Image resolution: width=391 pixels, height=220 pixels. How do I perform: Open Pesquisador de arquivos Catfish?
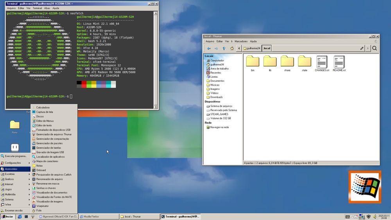pos(54,175)
